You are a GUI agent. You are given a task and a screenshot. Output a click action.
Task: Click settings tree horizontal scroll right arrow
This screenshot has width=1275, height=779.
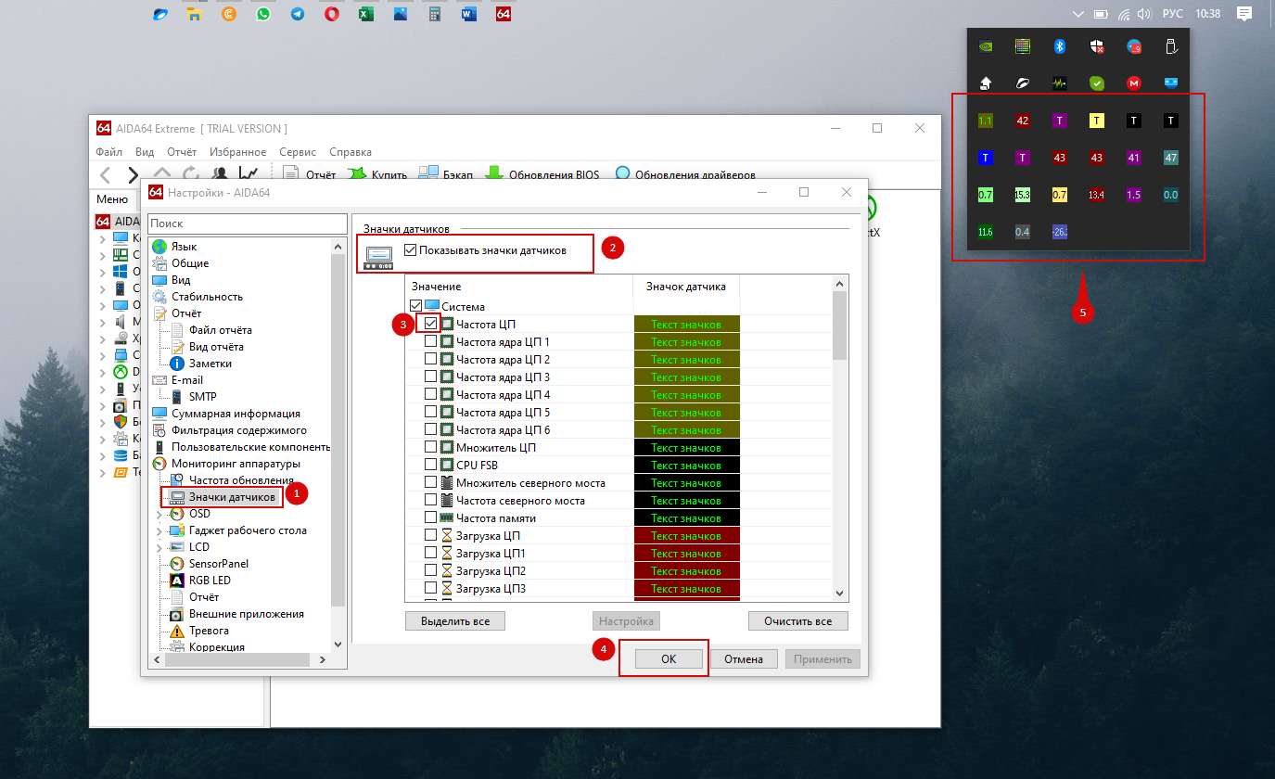click(x=323, y=660)
